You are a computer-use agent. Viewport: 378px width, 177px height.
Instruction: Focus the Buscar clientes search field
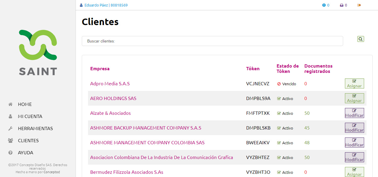tap(212, 41)
